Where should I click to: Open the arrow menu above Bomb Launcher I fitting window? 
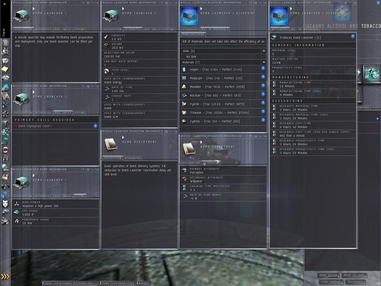(x=33, y=176)
